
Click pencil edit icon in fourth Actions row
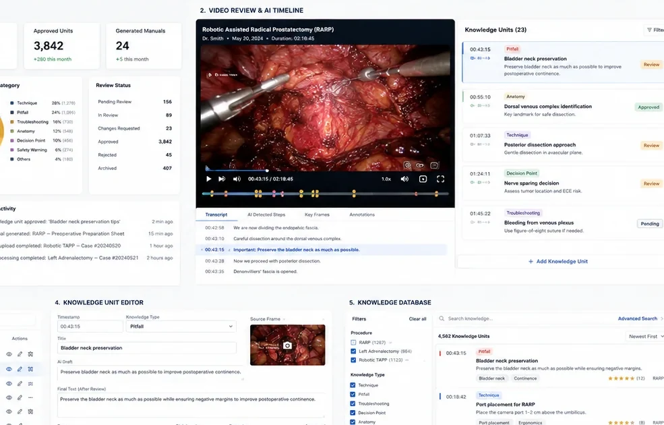click(20, 397)
